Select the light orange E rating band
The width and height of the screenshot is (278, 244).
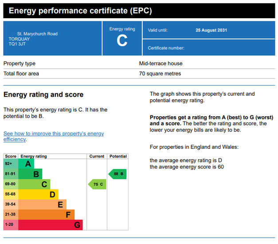[42, 205]
